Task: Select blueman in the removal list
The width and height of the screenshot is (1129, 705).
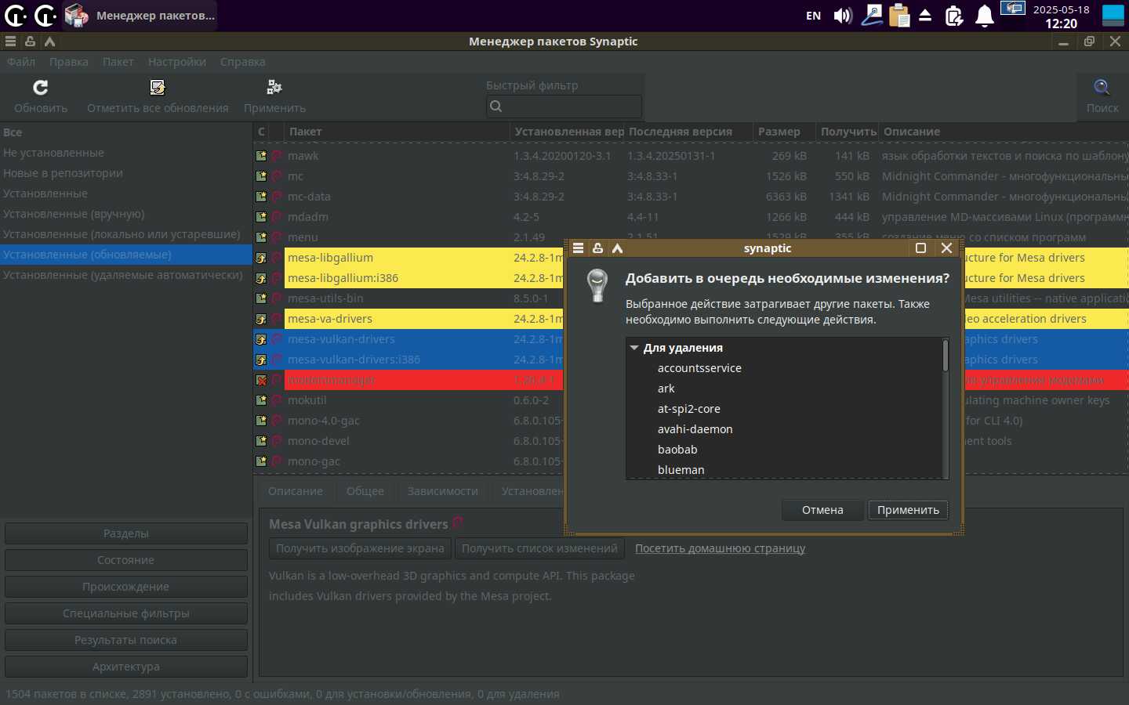Action: (681, 470)
